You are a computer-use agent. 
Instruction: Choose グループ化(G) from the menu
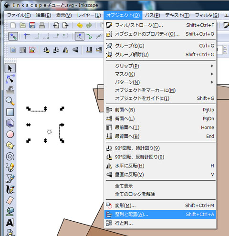160,46
